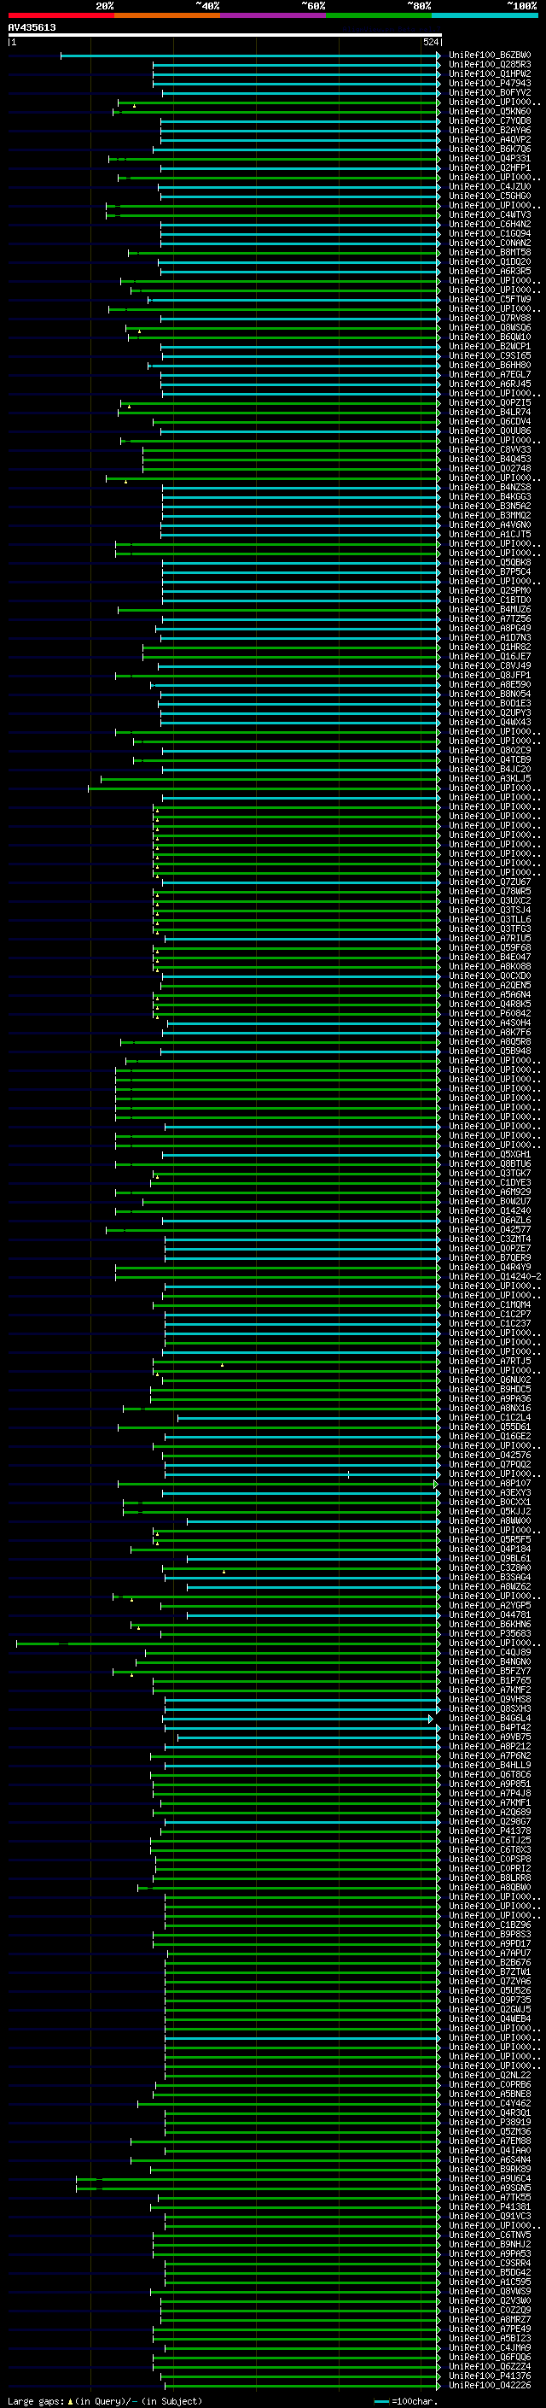Image resolution: width=546 pixels, height=2408 pixels.
Task: Click the last hit UniRef100_O42226
Action: (490, 2385)
